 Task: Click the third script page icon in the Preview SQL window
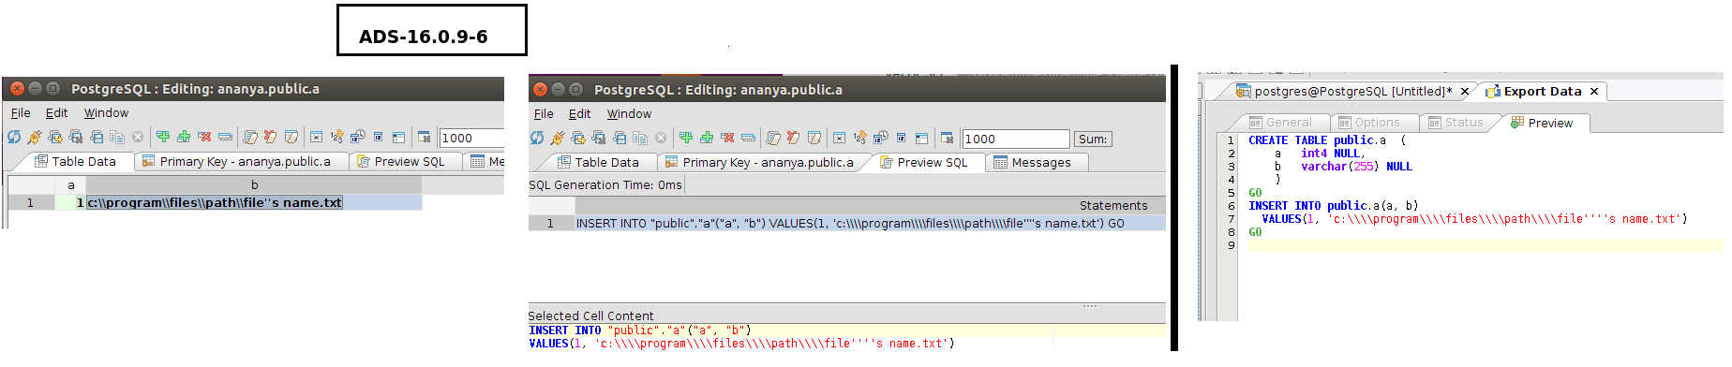pyautogui.click(x=814, y=138)
